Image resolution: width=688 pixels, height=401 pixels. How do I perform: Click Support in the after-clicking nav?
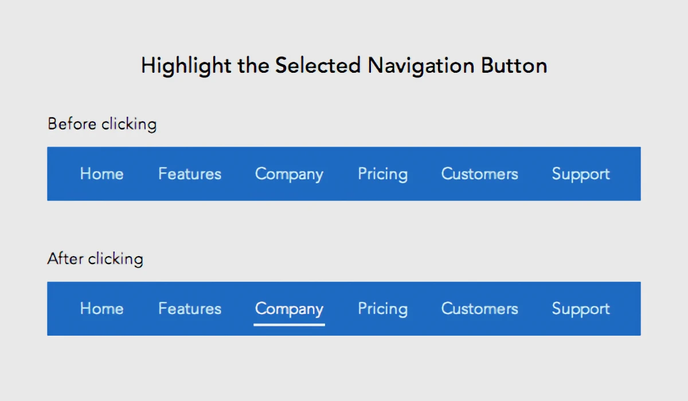pos(580,308)
